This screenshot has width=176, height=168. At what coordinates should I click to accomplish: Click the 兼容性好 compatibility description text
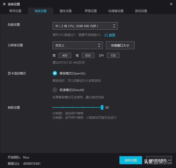pyautogui.click(x=77, y=80)
